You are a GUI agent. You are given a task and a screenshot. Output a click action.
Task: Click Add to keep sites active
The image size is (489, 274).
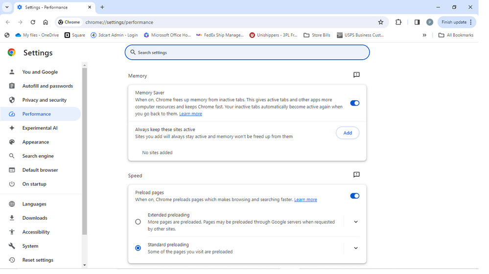coord(348,133)
